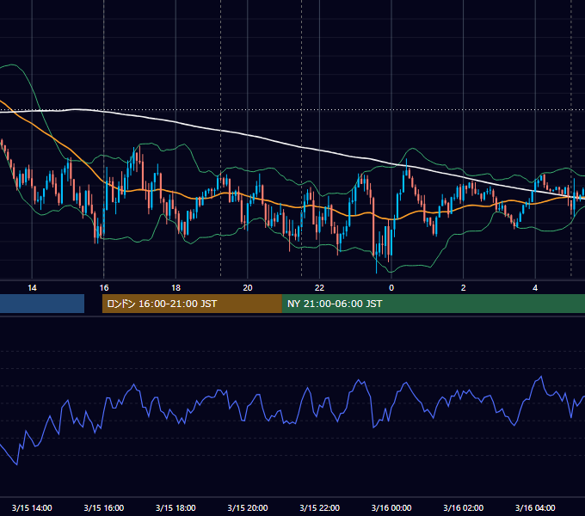Image resolution: width=585 pixels, height=516 pixels.
Task: Click the 3/16 00:00 time label
Action: (391, 507)
